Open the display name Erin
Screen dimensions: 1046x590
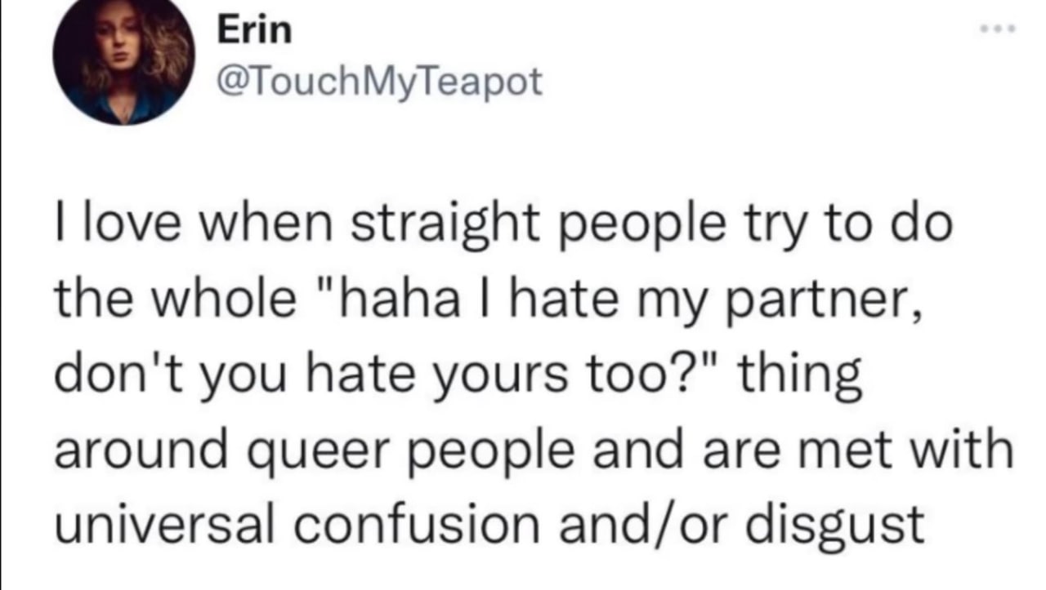pyautogui.click(x=254, y=31)
